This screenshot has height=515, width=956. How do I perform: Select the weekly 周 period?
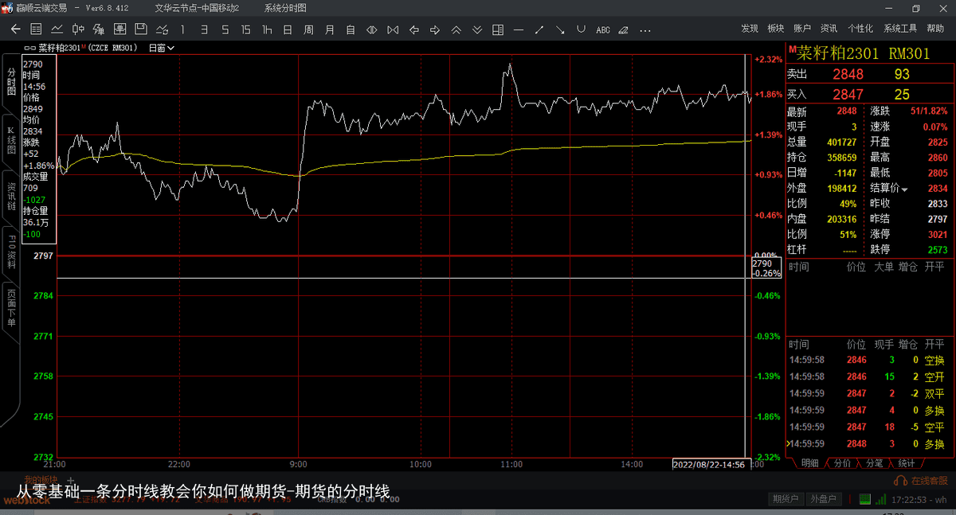[x=308, y=29]
